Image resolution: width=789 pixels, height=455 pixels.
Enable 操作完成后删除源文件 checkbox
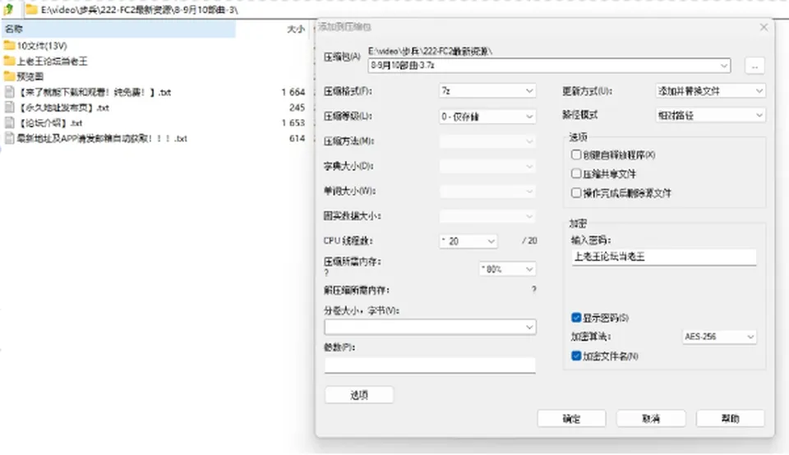[576, 192]
